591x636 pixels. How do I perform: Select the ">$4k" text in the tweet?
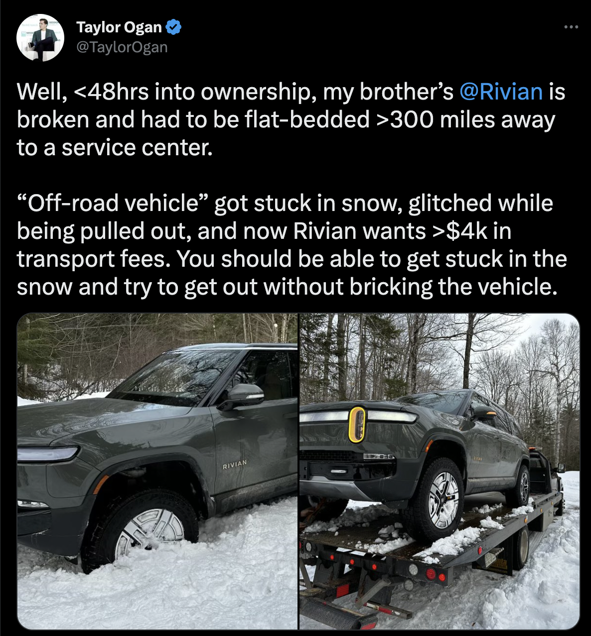coord(457,231)
